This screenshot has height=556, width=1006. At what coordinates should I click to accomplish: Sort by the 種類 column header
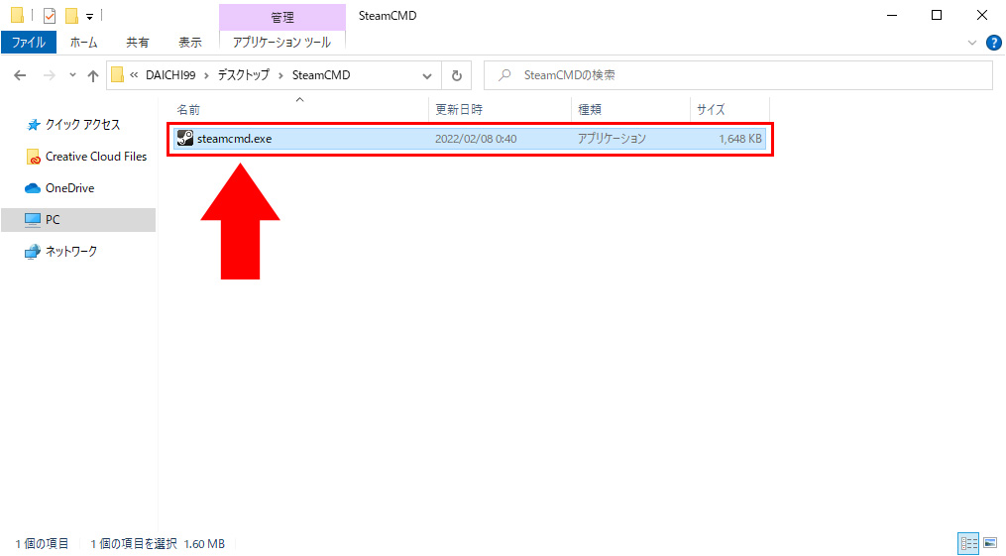(590, 110)
